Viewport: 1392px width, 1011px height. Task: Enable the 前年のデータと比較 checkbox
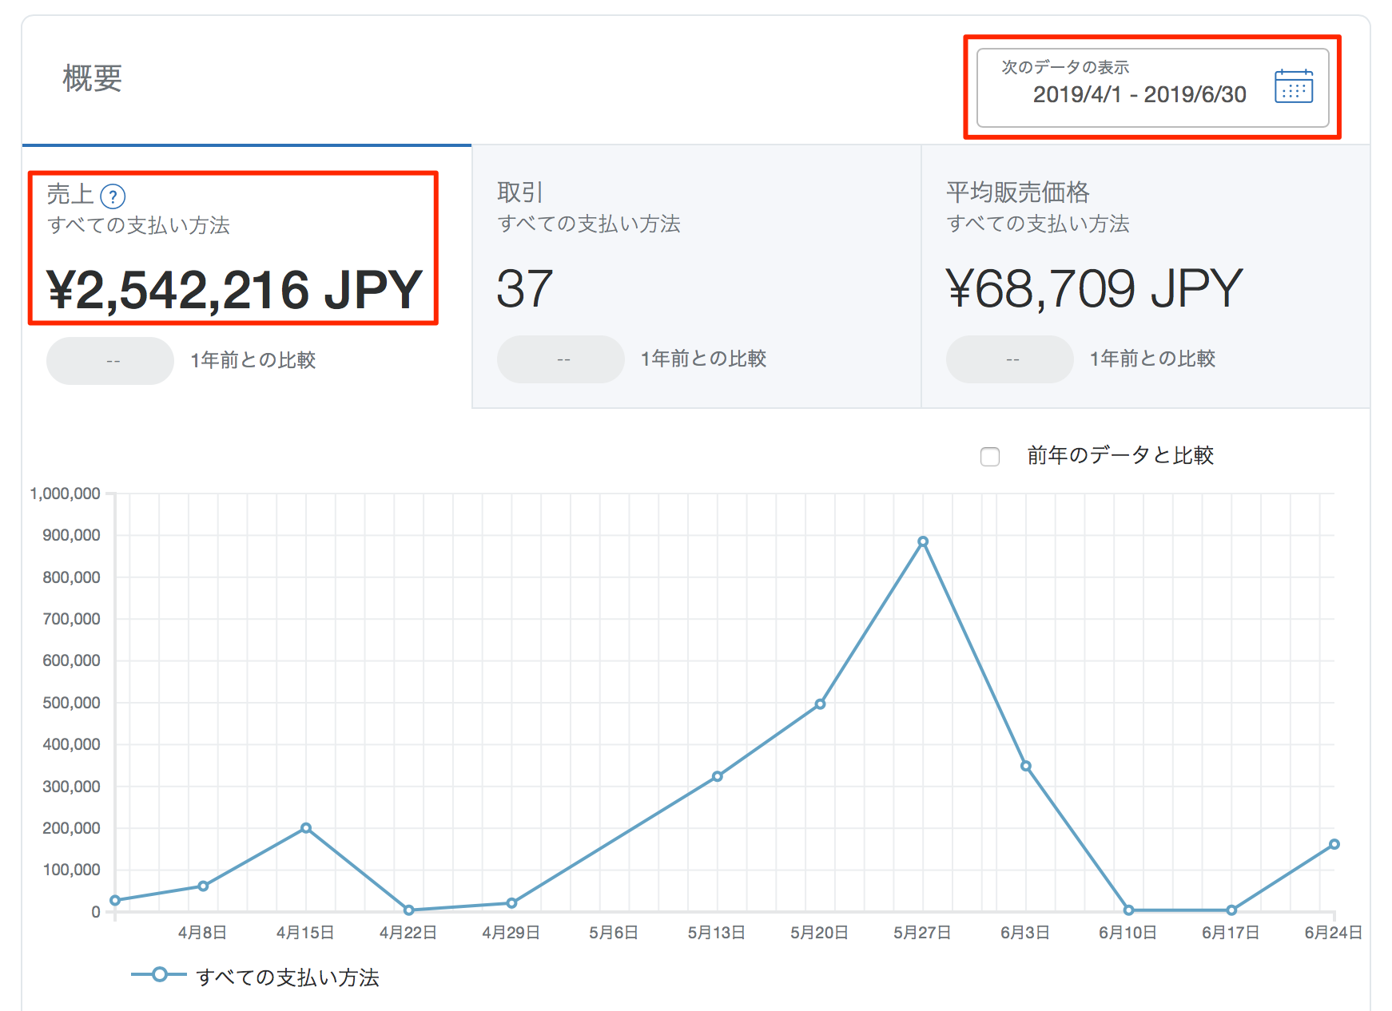(990, 457)
